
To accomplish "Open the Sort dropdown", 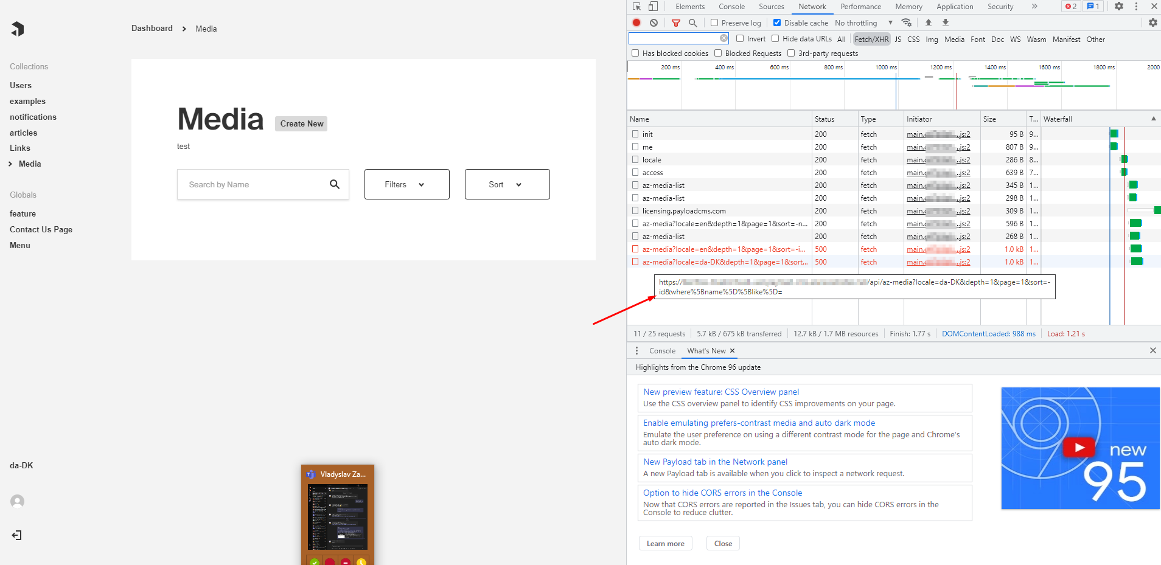I will [x=507, y=184].
